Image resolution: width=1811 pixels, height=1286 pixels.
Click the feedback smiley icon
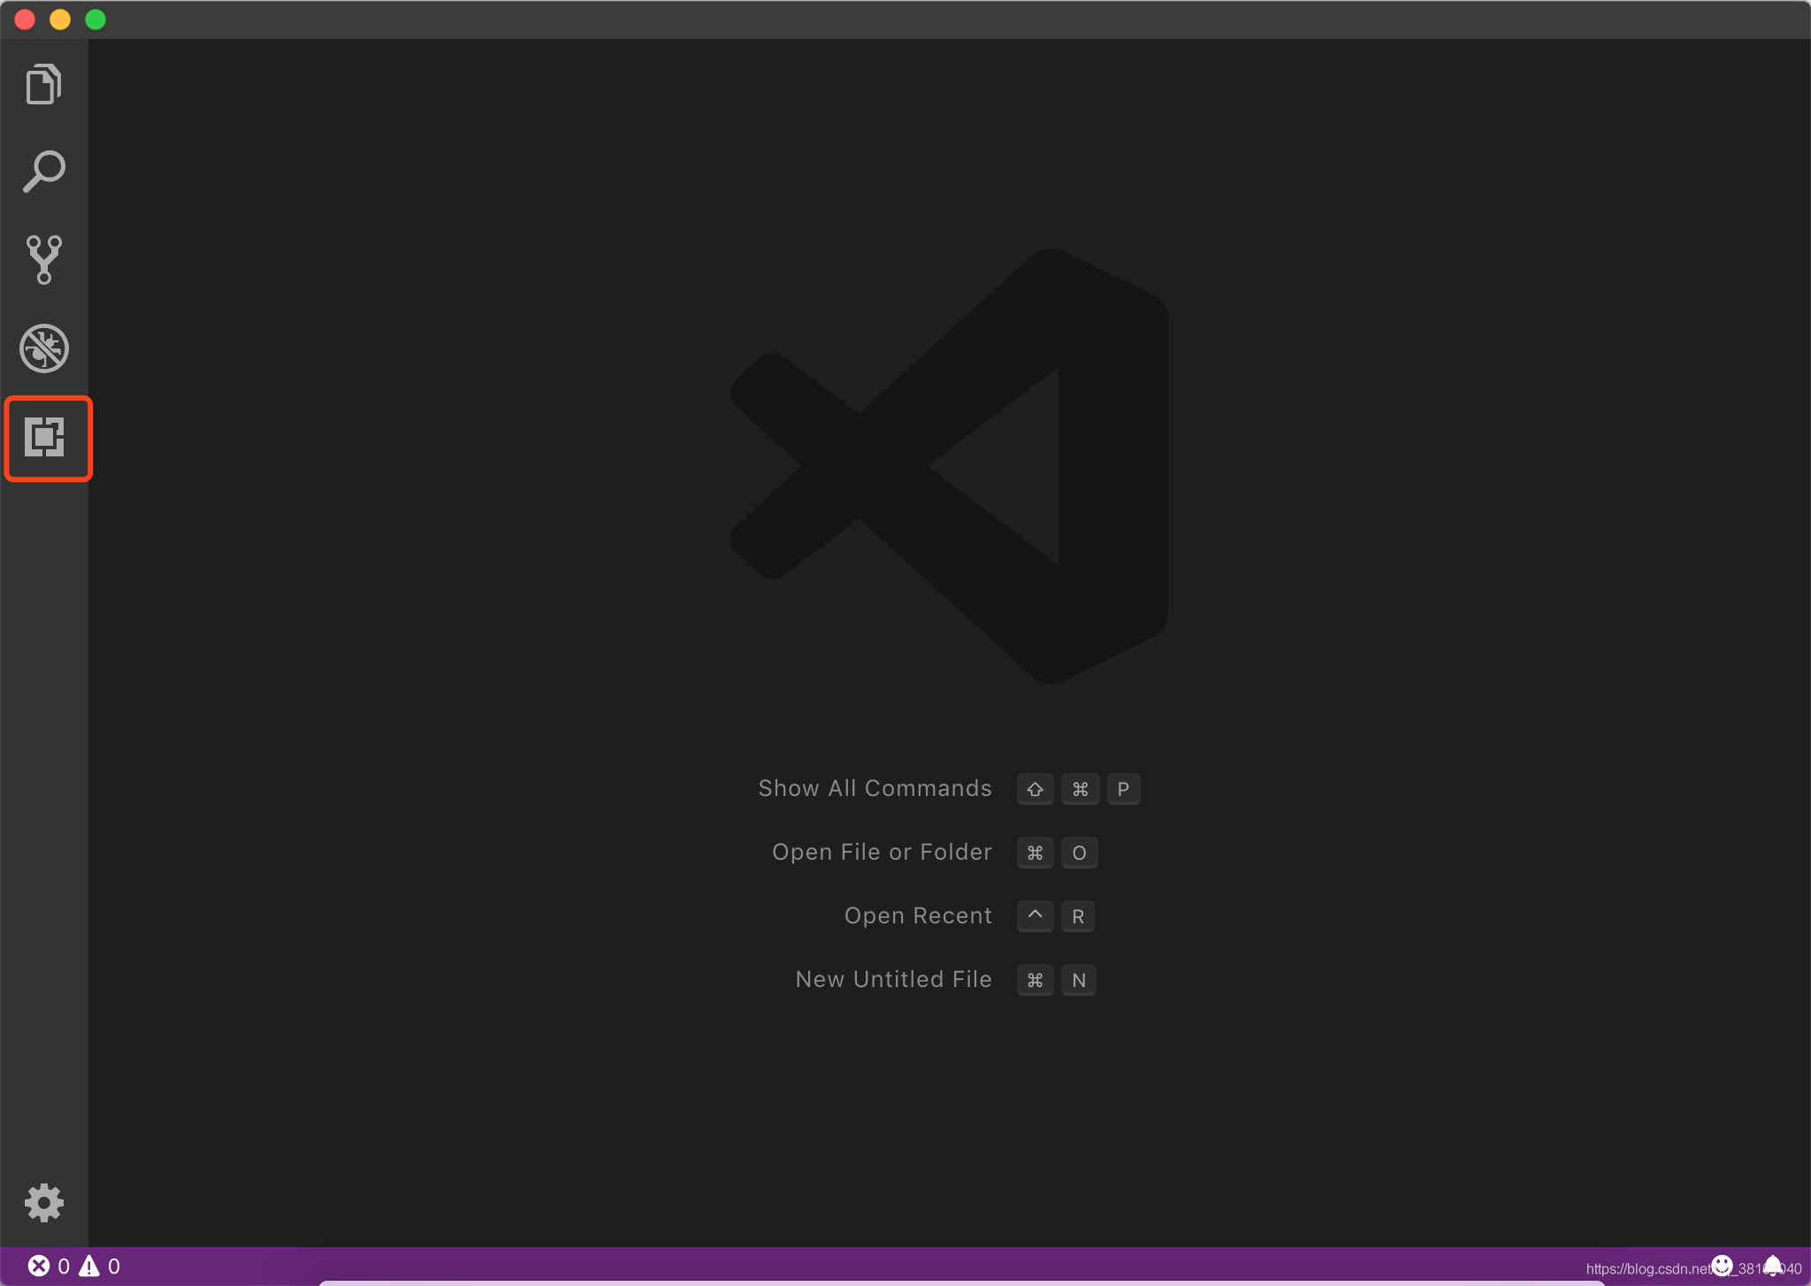[1721, 1266]
